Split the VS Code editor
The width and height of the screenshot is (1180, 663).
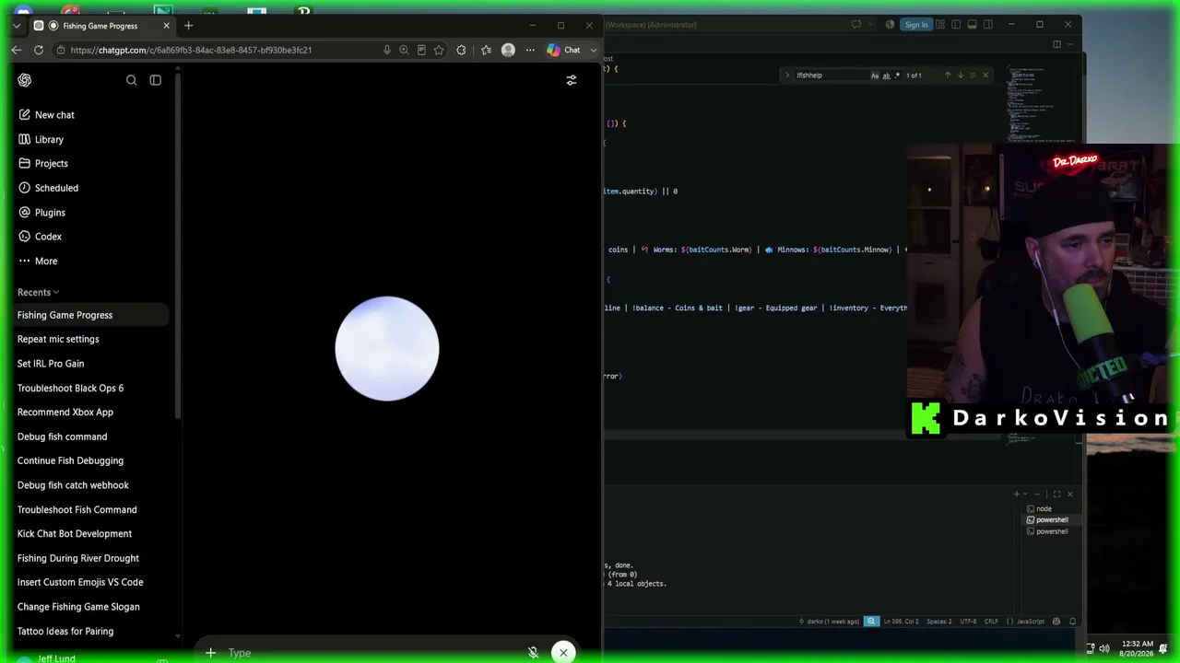pos(1056,44)
